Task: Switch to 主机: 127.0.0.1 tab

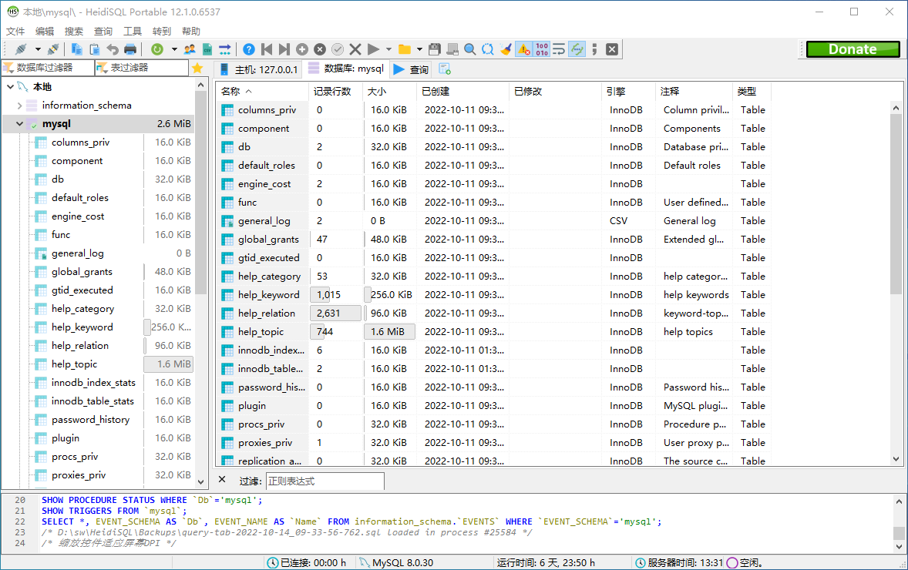Action: point(258,69)
